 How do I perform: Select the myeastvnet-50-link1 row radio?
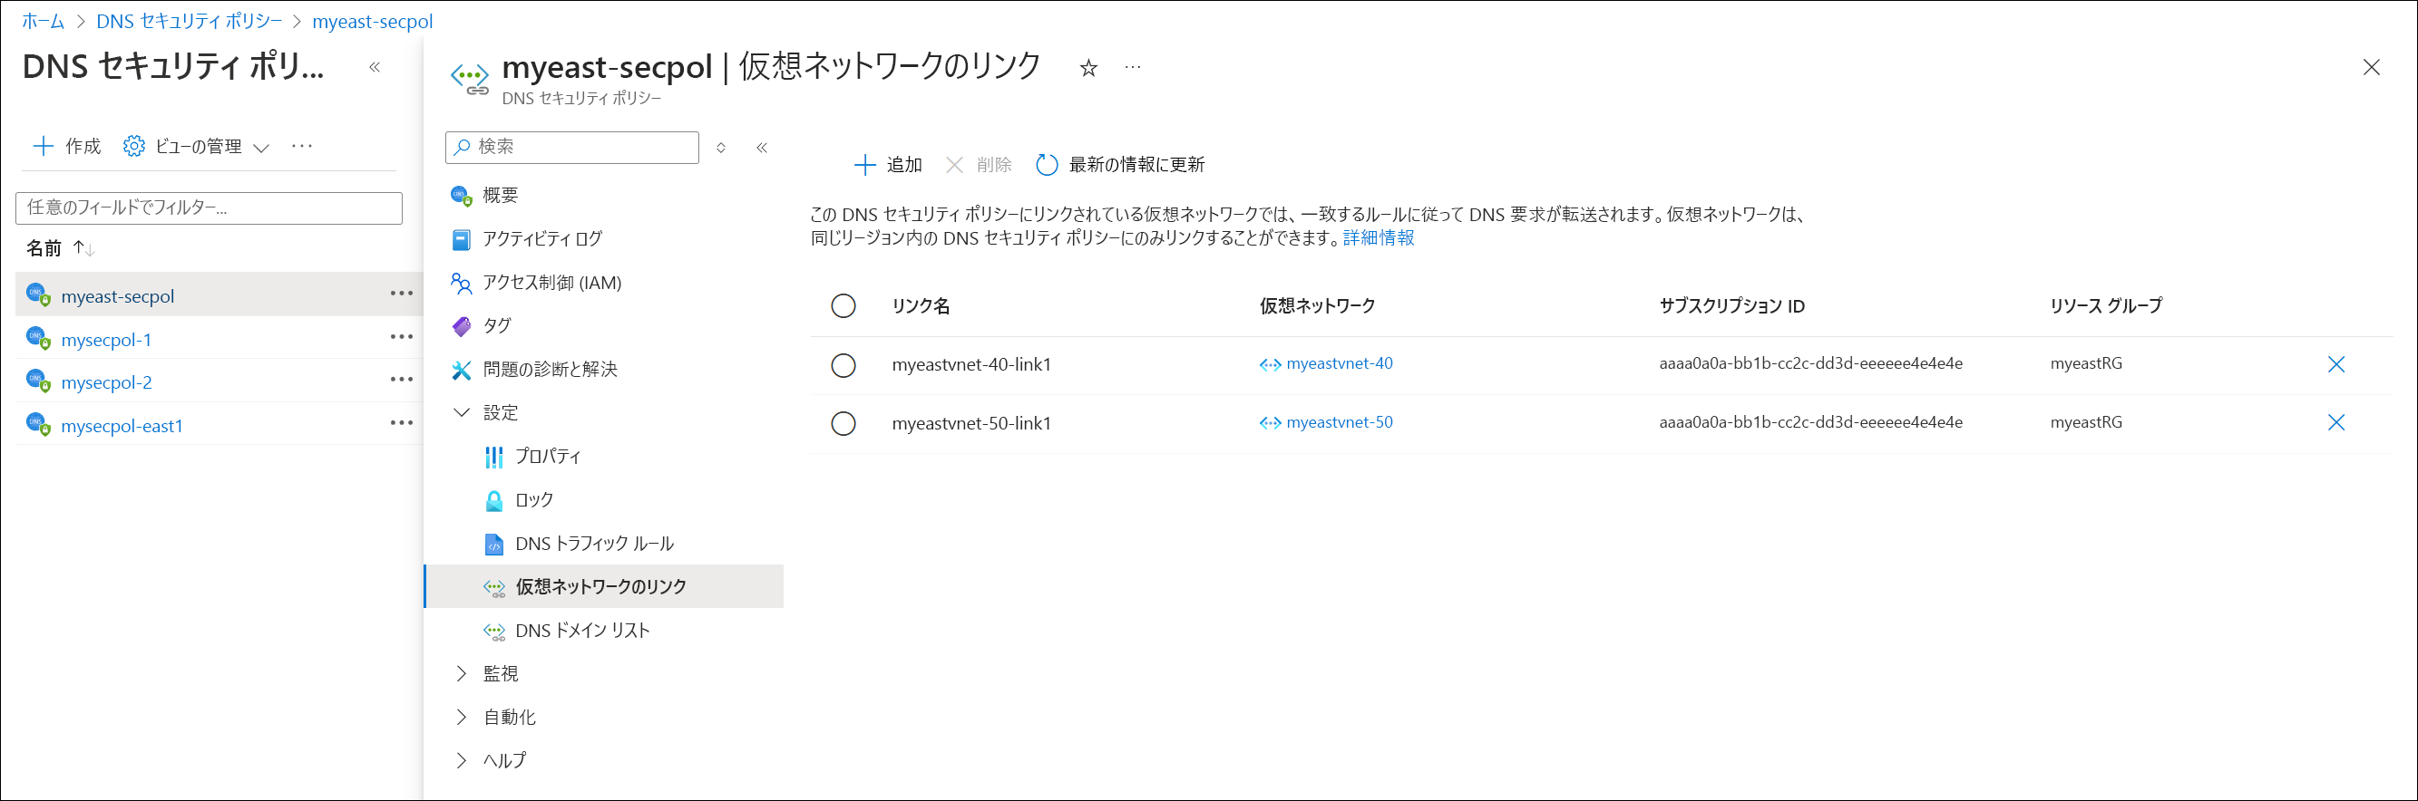coord(843,423)
